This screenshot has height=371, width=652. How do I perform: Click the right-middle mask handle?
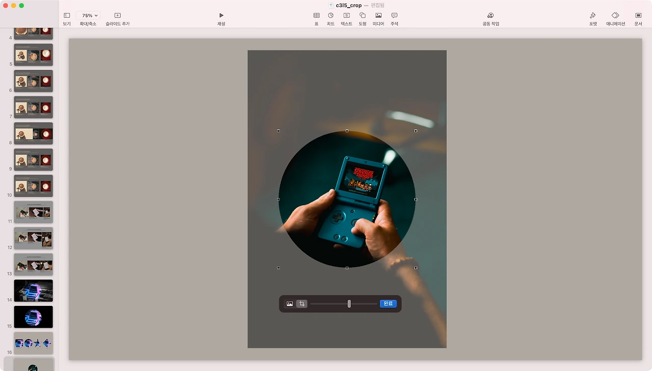416,199
